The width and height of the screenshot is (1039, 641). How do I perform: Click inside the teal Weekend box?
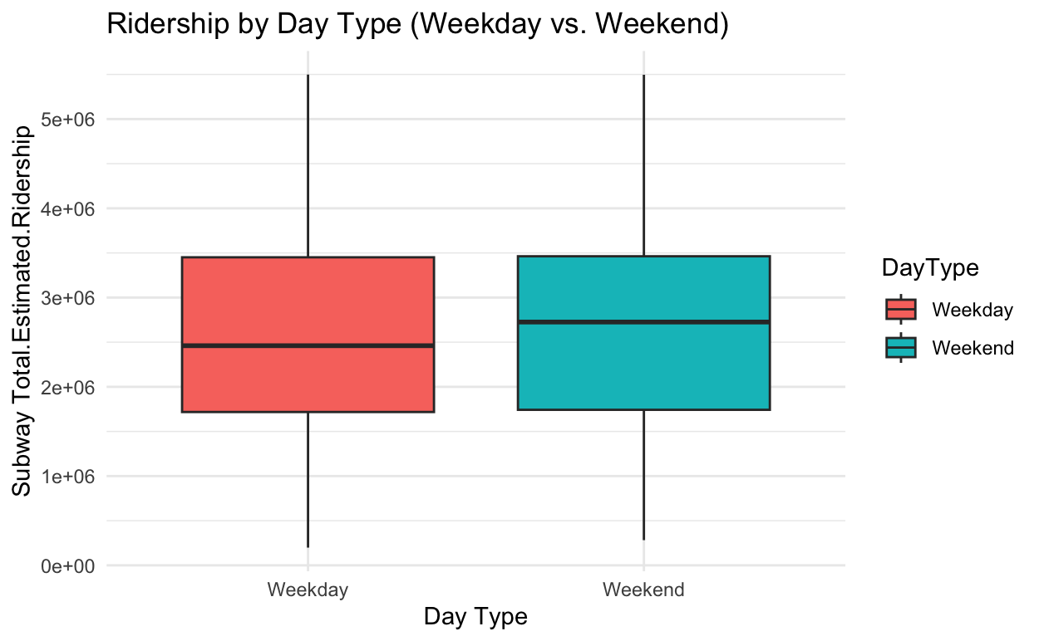(x=643, y=365)
